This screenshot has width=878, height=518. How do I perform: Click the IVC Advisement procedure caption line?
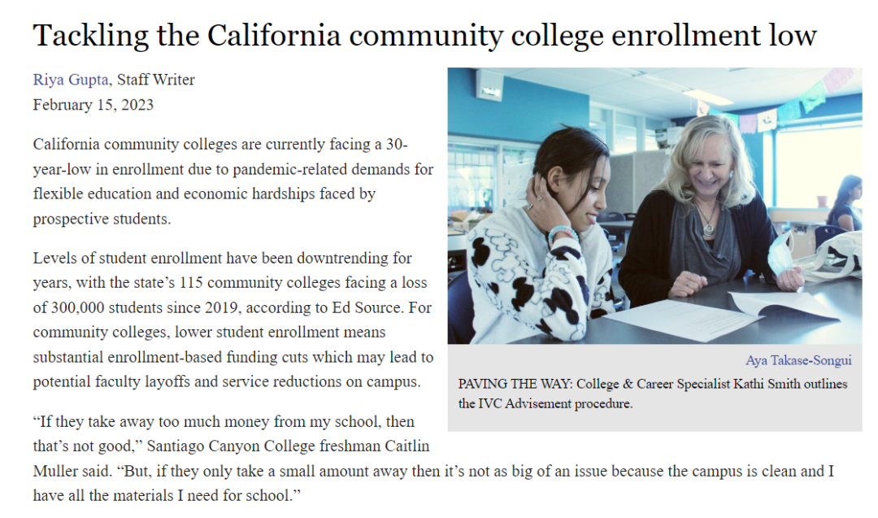pyautogui.click(x=545, y=404)
